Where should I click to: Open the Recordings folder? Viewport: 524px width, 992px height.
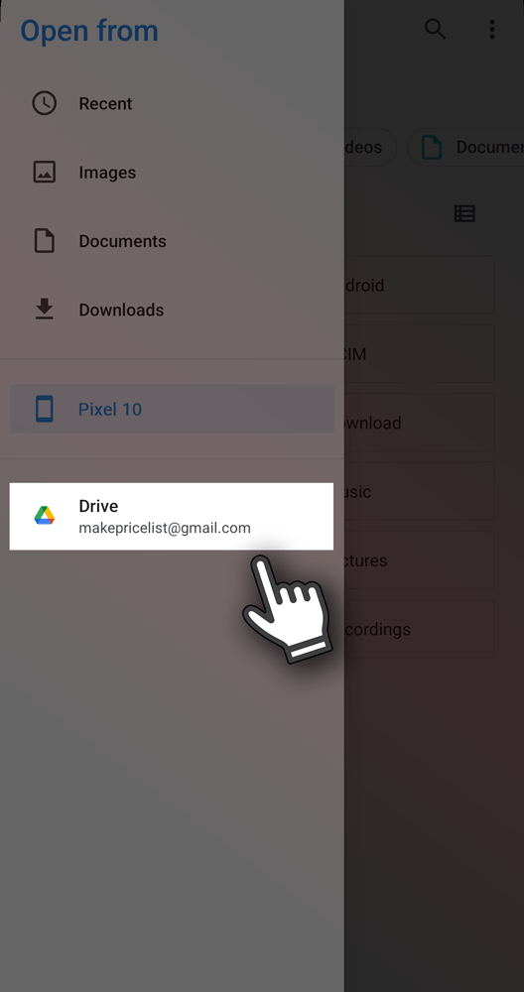[x=419, y=629]
